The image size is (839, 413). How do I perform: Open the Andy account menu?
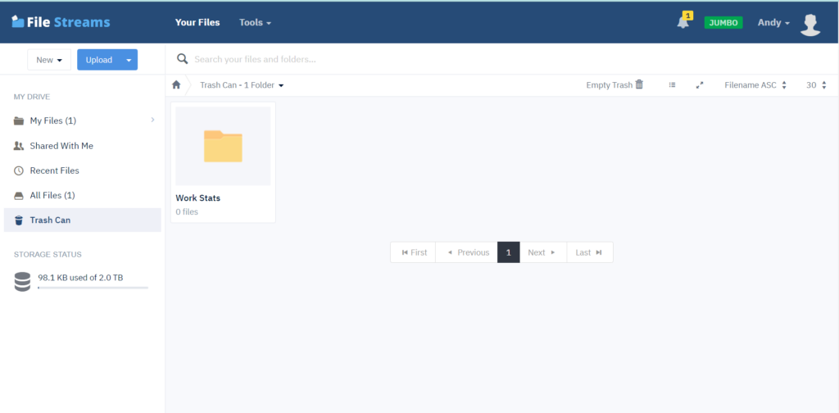[773, 23]
